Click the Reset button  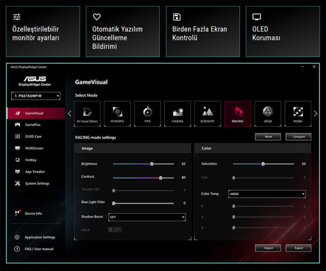(x=268, y=137)
